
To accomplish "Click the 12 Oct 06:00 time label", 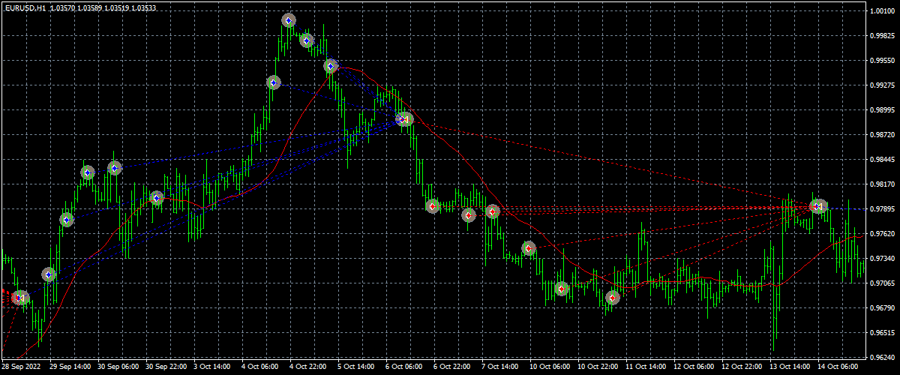I will point(694,368).
